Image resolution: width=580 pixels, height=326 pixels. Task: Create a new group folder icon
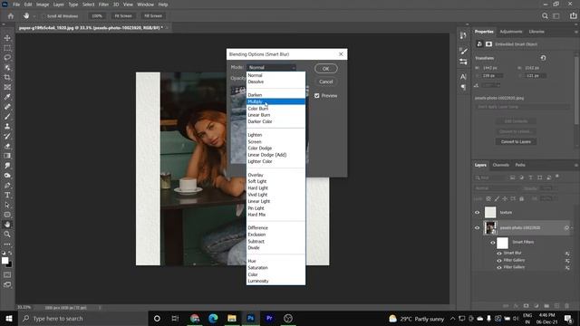(x=546, y=306)
